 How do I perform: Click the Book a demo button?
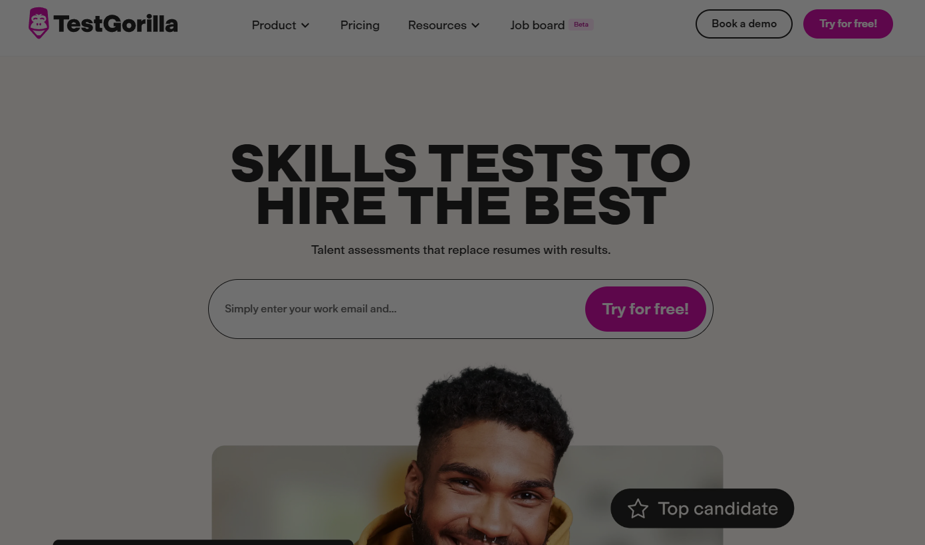coord(743,24)
